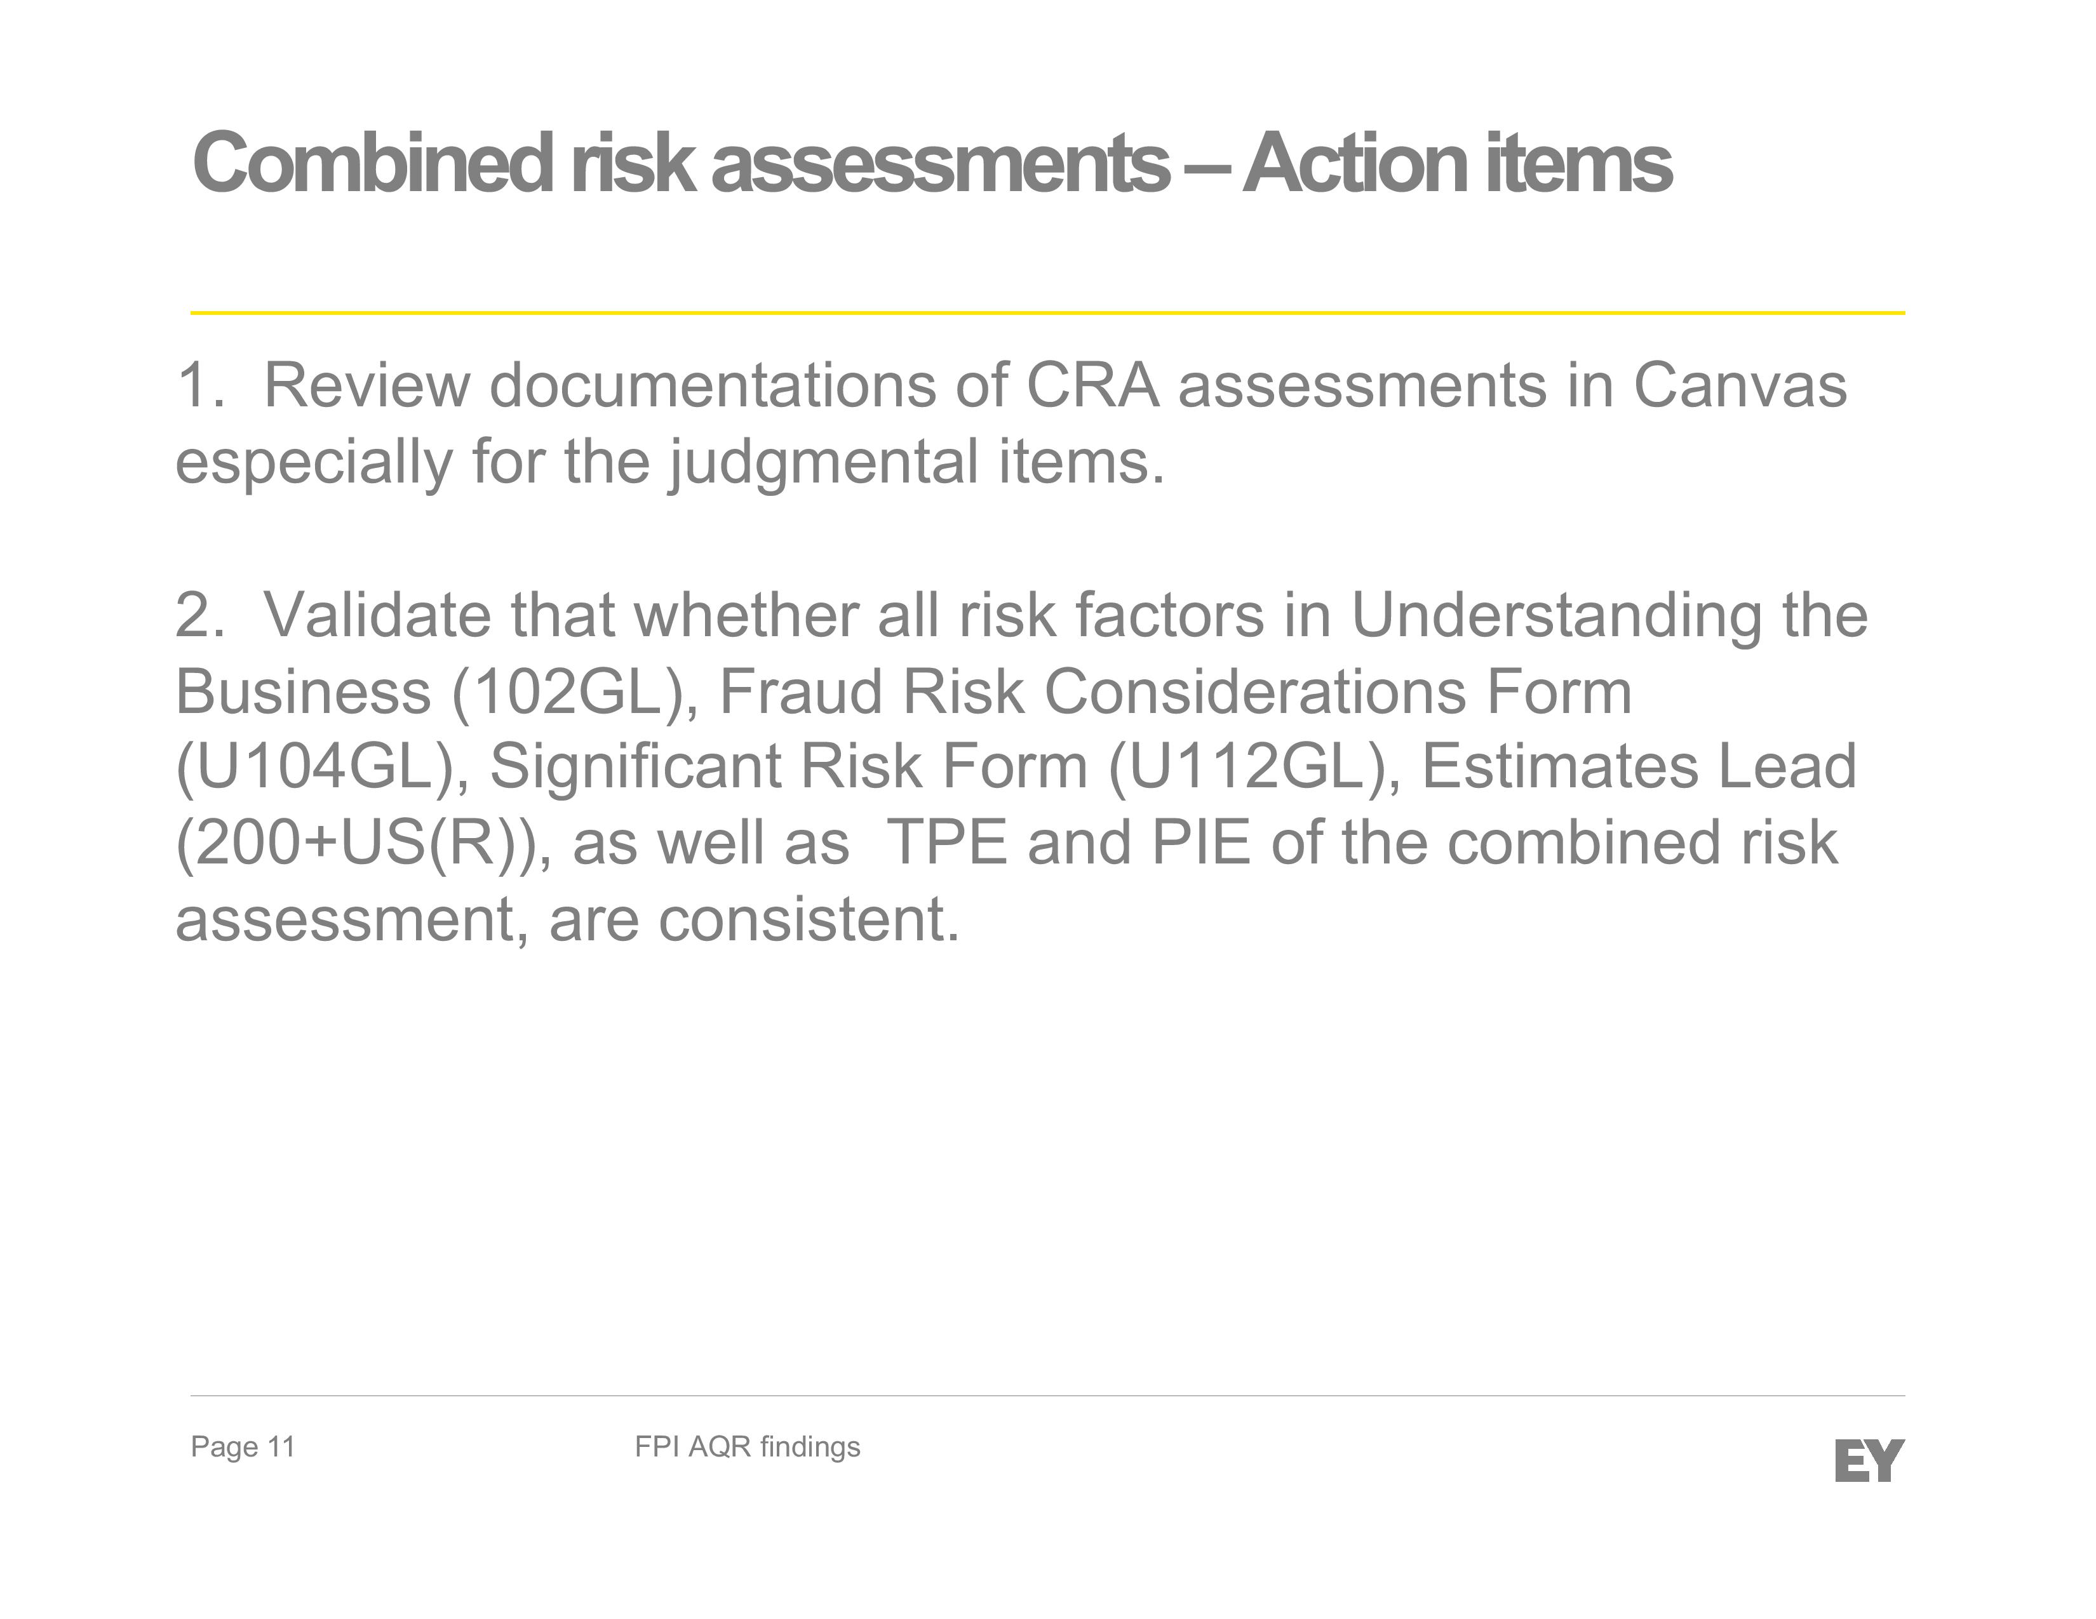Click the word 'Canvas' in item one
The image size is (2096, 1619).
[1739, 385]
